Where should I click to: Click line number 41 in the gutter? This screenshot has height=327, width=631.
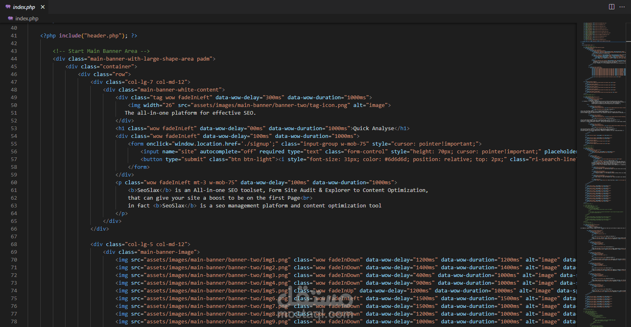tap(14, 35)
